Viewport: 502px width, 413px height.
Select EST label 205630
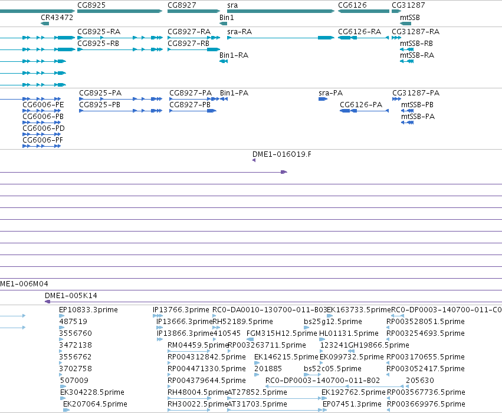click(x=420, y=381)
